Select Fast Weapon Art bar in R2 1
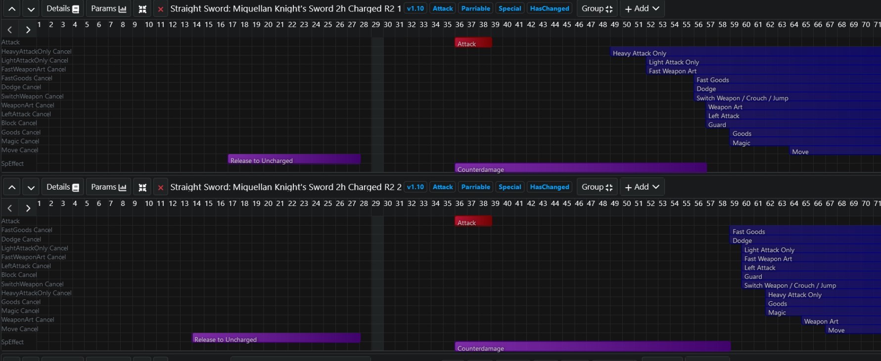 [764, 70]
